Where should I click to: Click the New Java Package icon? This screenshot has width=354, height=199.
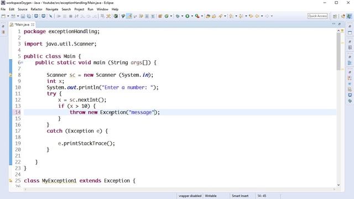160,16
